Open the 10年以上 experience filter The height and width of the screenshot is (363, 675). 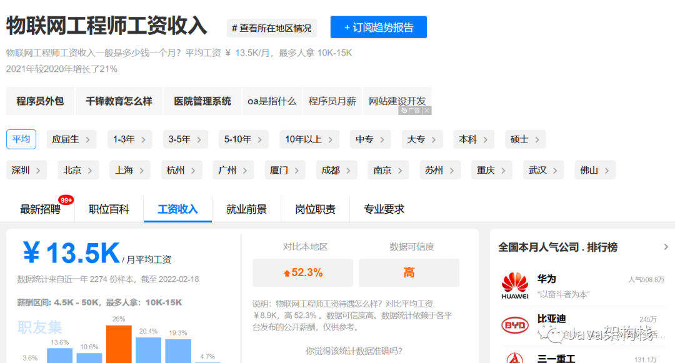coord(309,139)
